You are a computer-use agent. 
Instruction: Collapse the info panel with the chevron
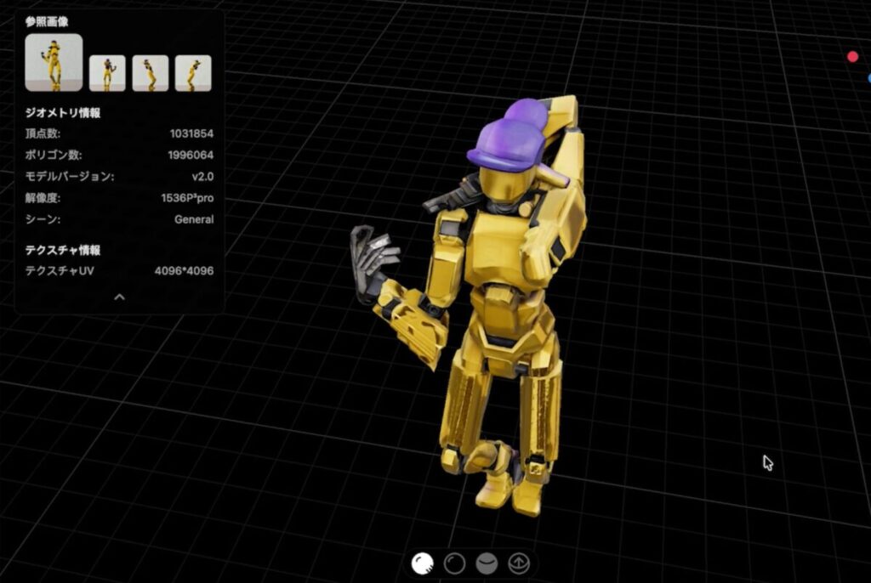119,297
